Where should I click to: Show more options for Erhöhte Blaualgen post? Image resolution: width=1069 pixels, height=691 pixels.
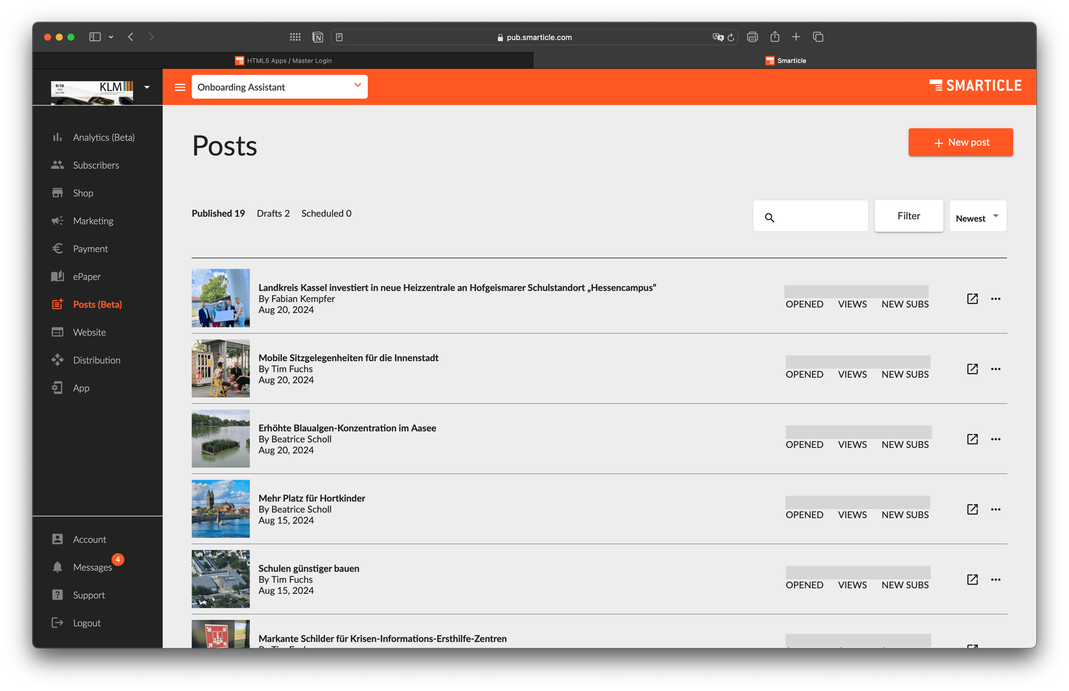click(x=995, y=439)
